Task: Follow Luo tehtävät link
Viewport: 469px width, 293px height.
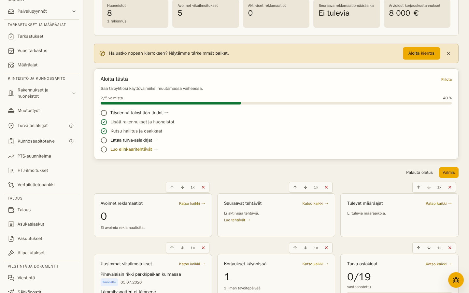Action: pos(237,220)
